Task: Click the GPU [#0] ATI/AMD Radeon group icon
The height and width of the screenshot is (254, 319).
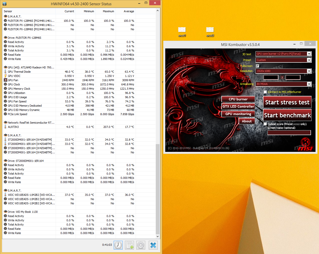Action: pyautogui.click(x=5, y=67)
